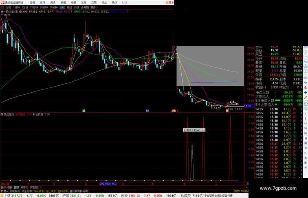Click the green 减 marker on chart
The width and height of the screenshot is (308, 198).
coord(84,111)
